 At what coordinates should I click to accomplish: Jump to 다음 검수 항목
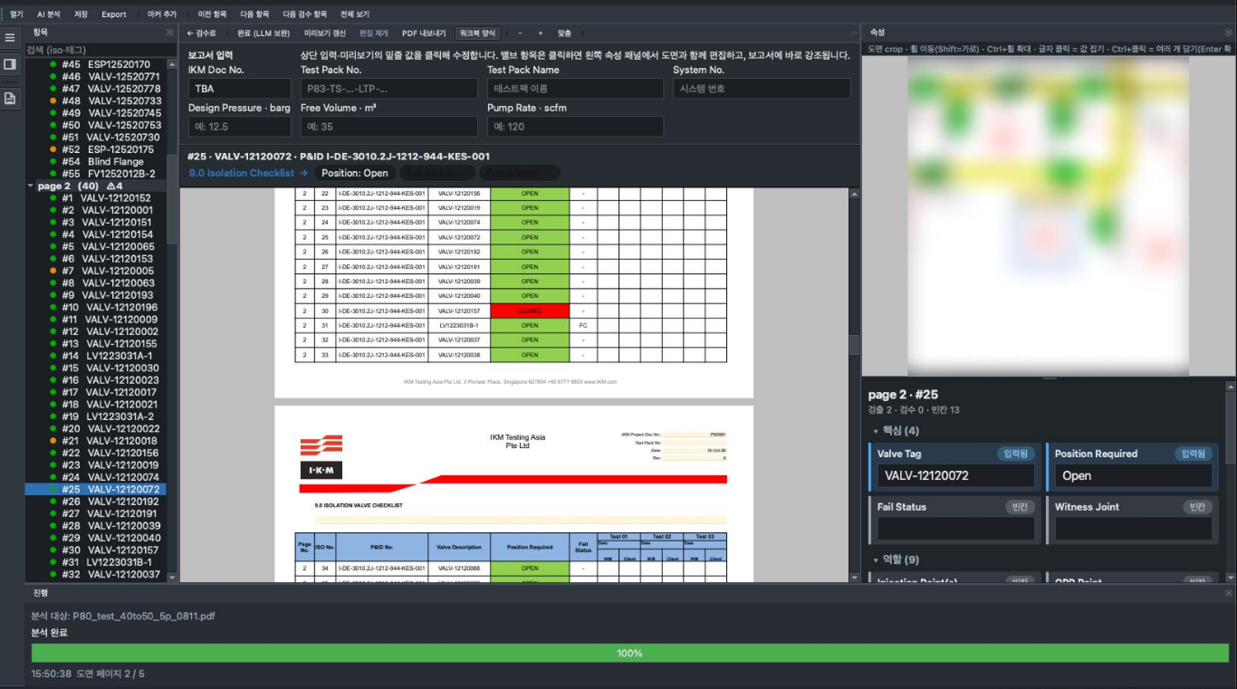[x=304, y=14]
